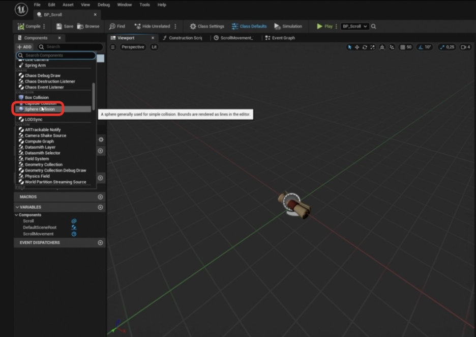476x337 pixels.
Task: Click the Compile toolbar button
Action: 29,26
